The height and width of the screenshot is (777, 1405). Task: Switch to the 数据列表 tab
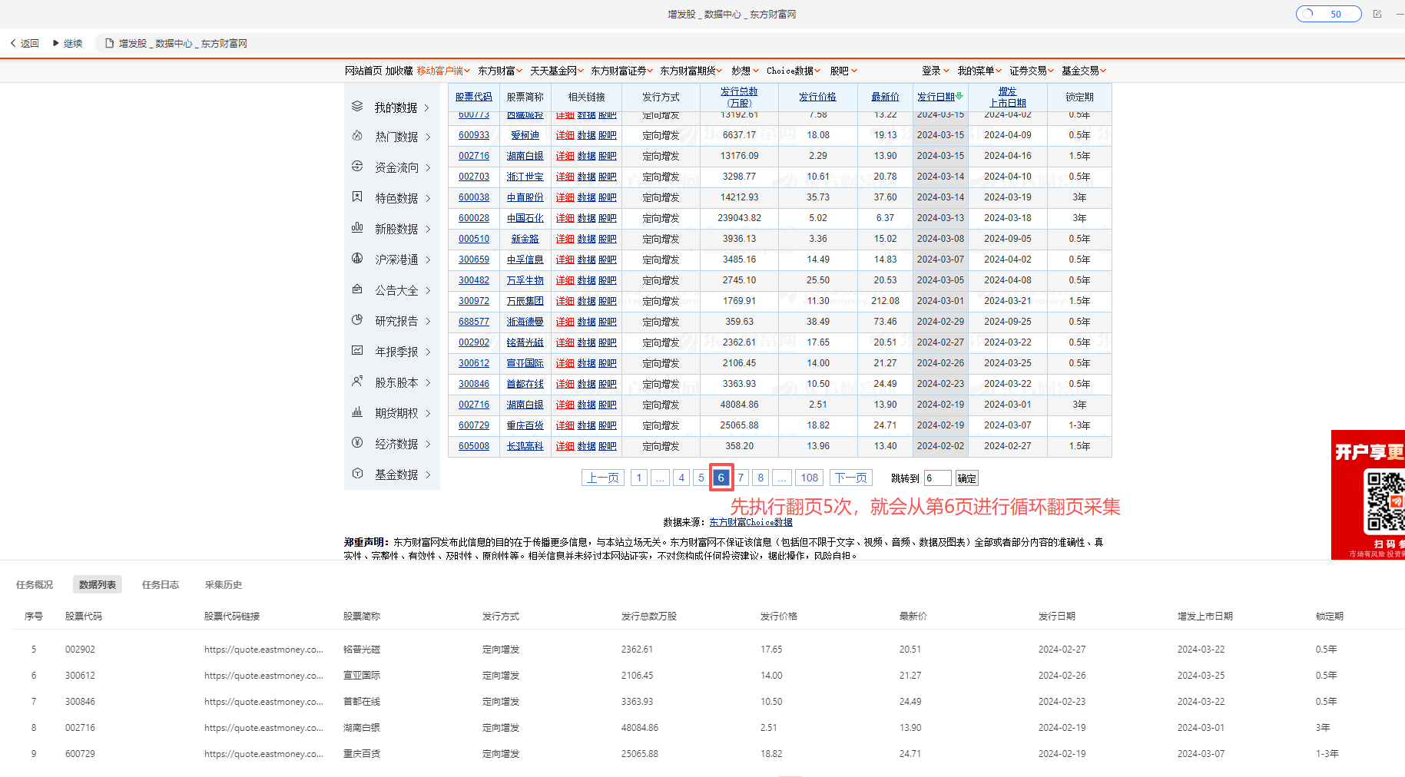pos(98,584)
